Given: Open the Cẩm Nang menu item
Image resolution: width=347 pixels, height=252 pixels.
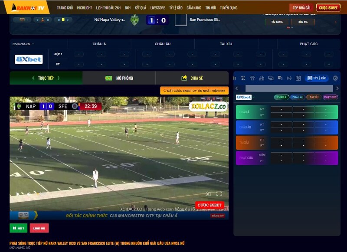Looking at the screenshot, I should click(x=193, y=8).
